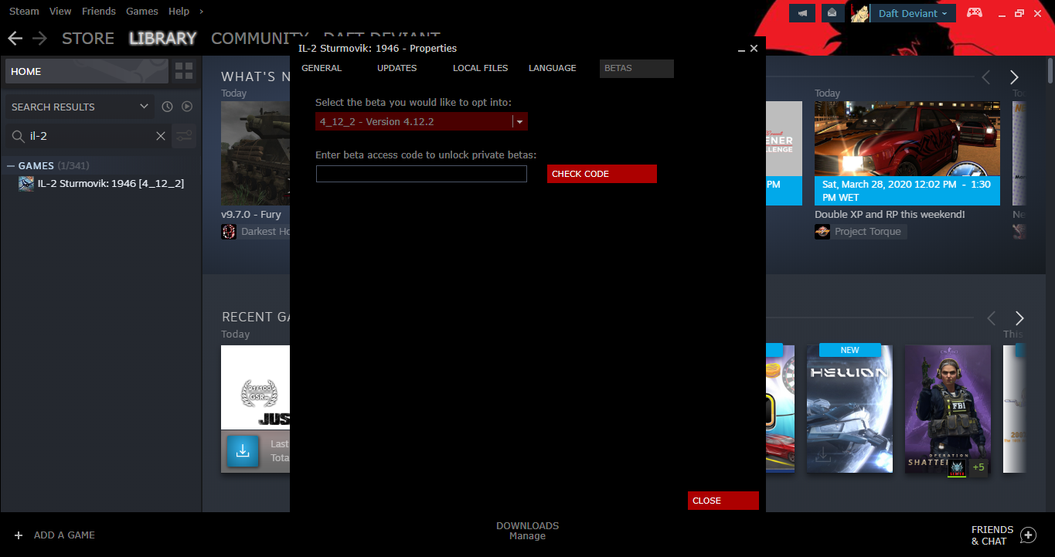Minimize the IL-2 Properties dialog
This screenshot has width=1055, height=557.
click(742, 49)
